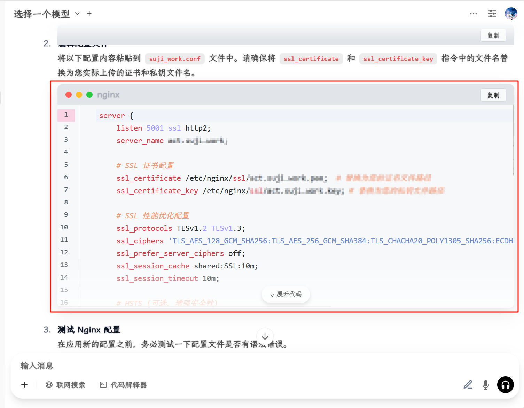Image resolution: width=524 pixels, height=408 pixels.
Task: Click the pen edit icon in input bar
Action: (x=468, y=385)
